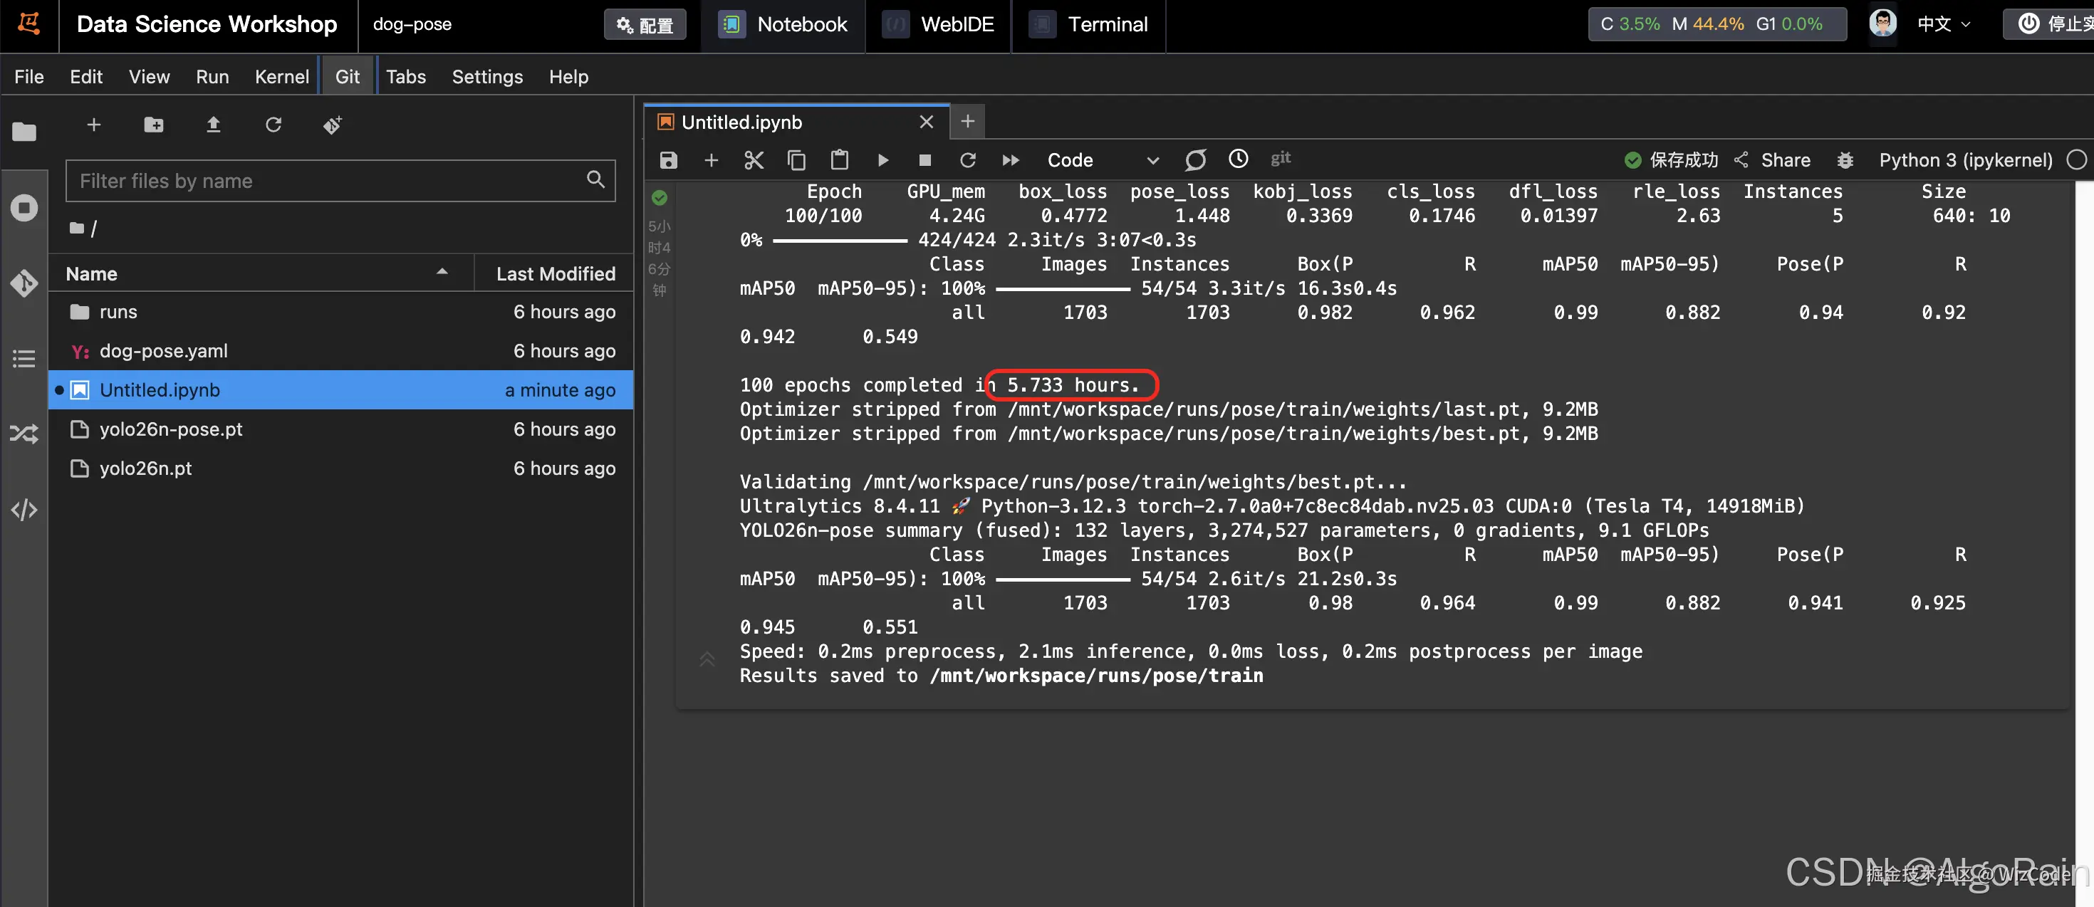This screenshot has height=907, width=2094.
Task: Cut the selected cell with scissors icon
Action: tap(754, 160)
